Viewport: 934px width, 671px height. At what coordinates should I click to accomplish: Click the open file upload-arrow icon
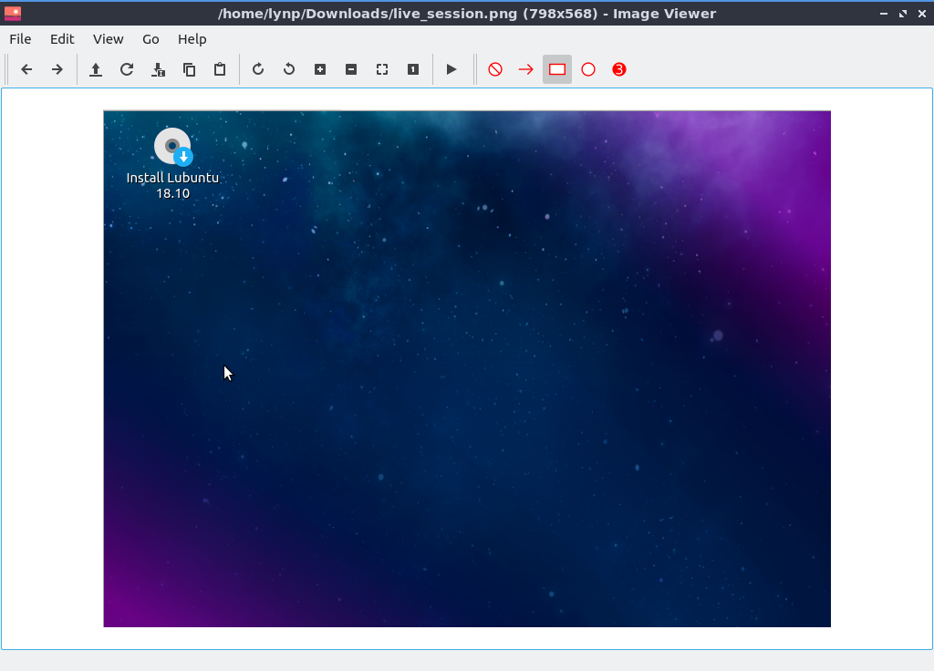[x=96, y=69]
